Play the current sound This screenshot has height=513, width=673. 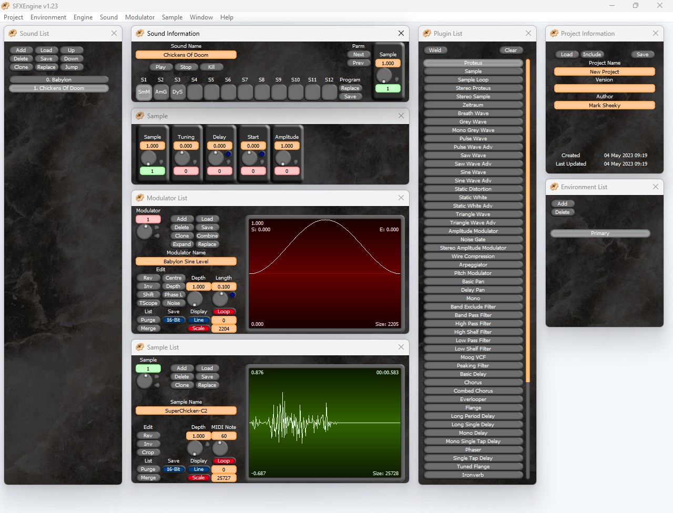161,67
